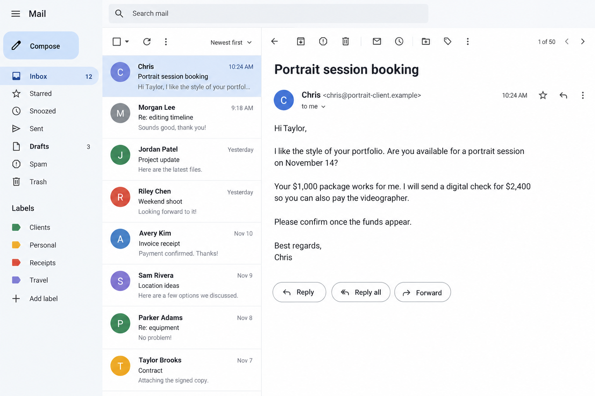
Task: Click the Reply all button
Action: click(361, 292)
